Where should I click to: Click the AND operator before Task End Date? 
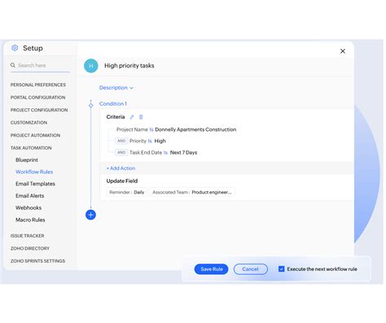tap(121, 152)
